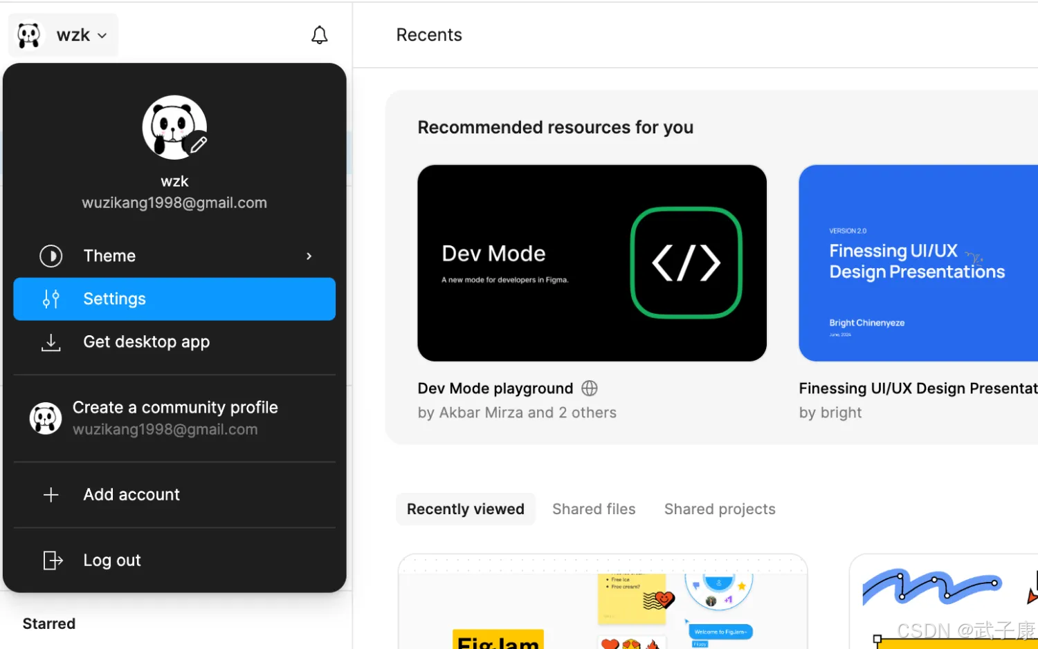Open the FigJam recent file thumbnail
1038x649 pixels.
603,601
